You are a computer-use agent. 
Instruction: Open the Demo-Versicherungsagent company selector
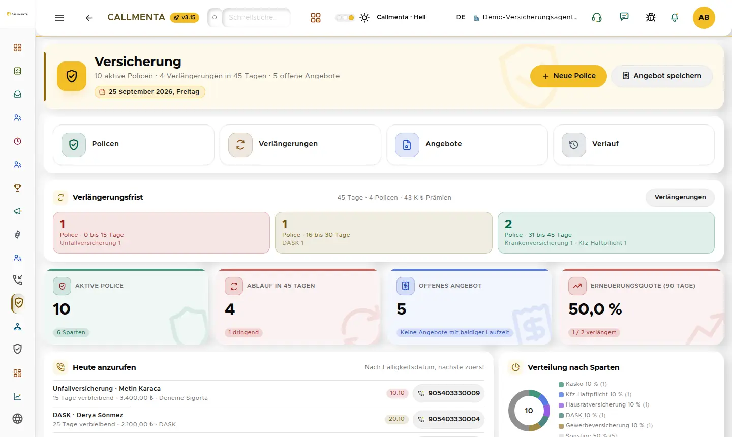coord(526,17)
